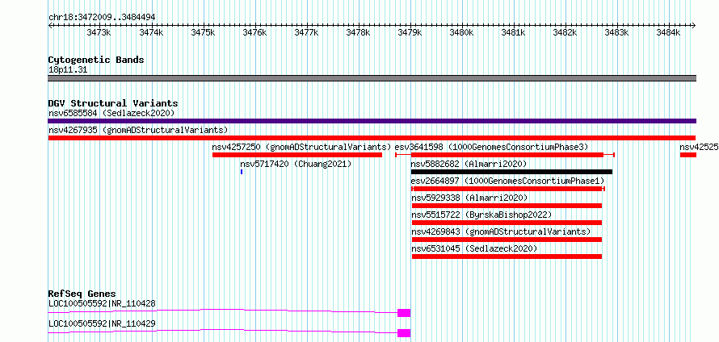
Task: Click the 3480k ruler tick label
Action: (461, 33)
